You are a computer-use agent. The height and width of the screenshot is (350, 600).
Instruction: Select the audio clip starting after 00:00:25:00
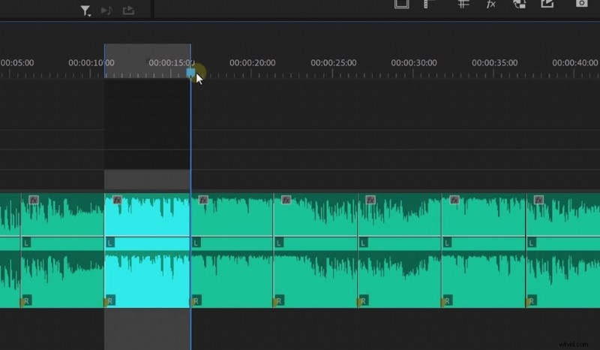click(x=400, y=250)
